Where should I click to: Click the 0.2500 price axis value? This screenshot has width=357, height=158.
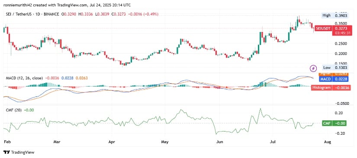click(341, 43)
